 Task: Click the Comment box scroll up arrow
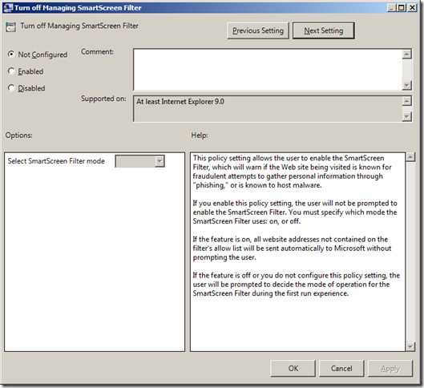pos(406,54)
